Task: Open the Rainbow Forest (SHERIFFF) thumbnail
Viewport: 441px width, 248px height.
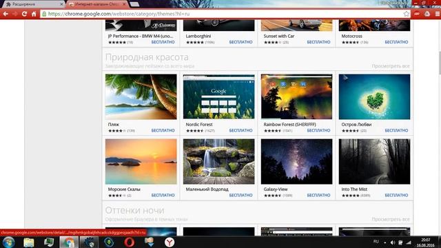Action: (296, 96)
